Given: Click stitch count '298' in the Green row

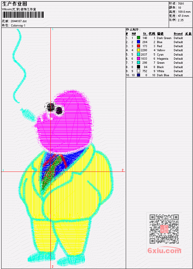Looking at the screenshot, I should [145, 63].
